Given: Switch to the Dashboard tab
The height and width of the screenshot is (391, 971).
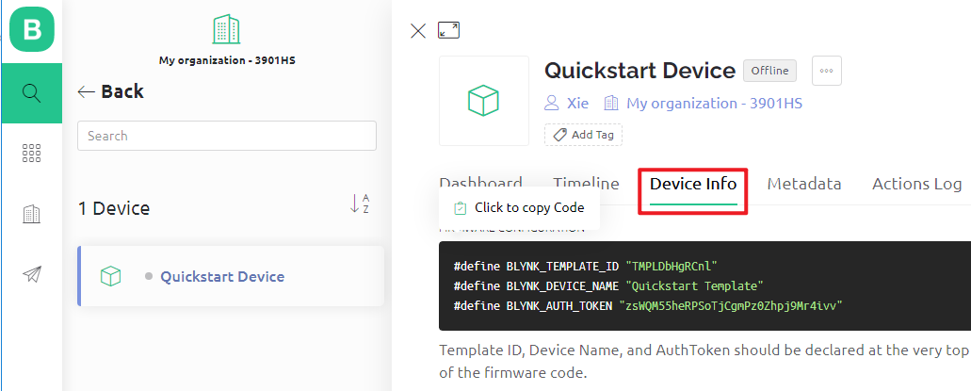Looking at the screenshot, I should (480, 184).
